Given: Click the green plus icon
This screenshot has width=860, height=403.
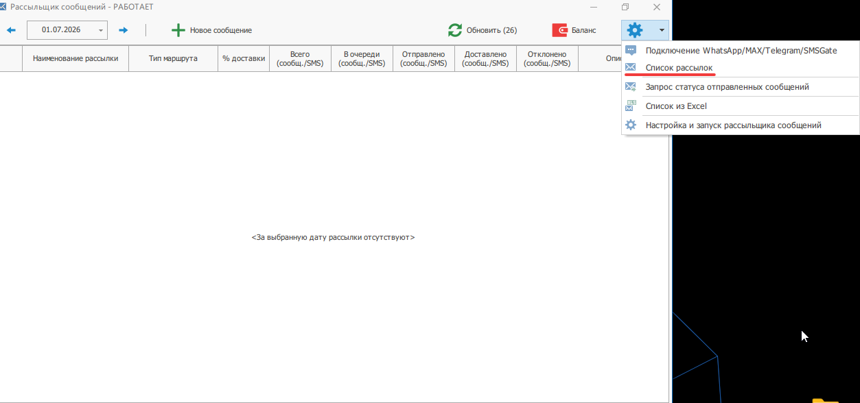Looking at the screenshot, I should tap(178, 30).
